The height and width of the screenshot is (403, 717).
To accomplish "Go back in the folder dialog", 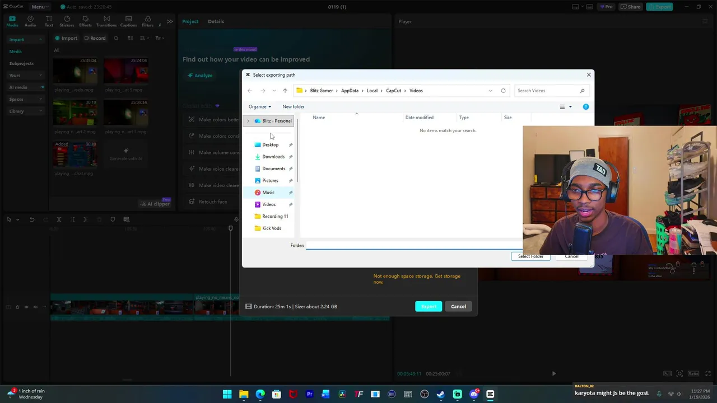I will pyautogui.click(x=250, y=91).
